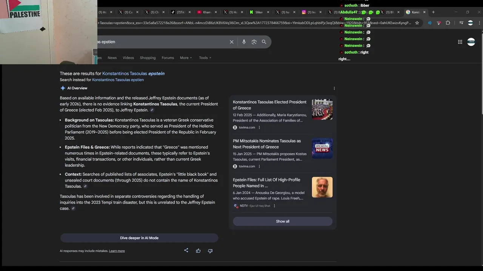Start voice search with microphone icon

coord(244,42)
